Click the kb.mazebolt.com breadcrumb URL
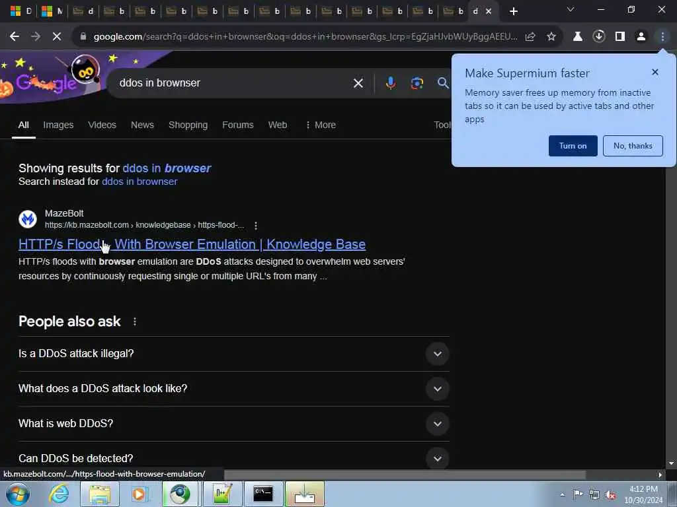677x507 pixels. pyautogui.click(x=144, y=225)
